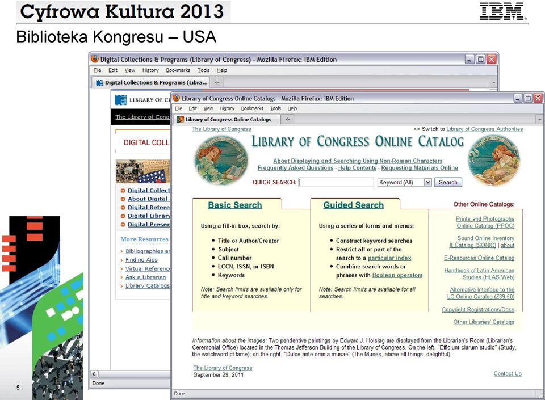
Task: Open the Contact Us link
Action: coord(508,373)
